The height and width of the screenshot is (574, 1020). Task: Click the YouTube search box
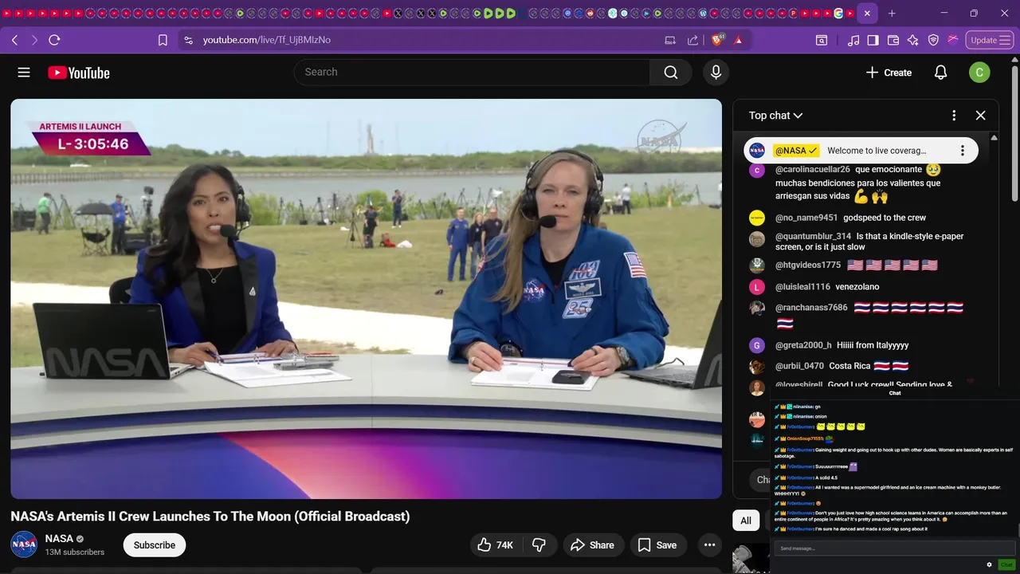[x=472, y=72]
